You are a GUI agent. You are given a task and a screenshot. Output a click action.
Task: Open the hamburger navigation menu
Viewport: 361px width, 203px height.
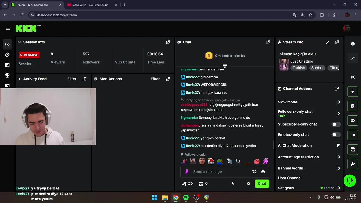tap(8, 28)
